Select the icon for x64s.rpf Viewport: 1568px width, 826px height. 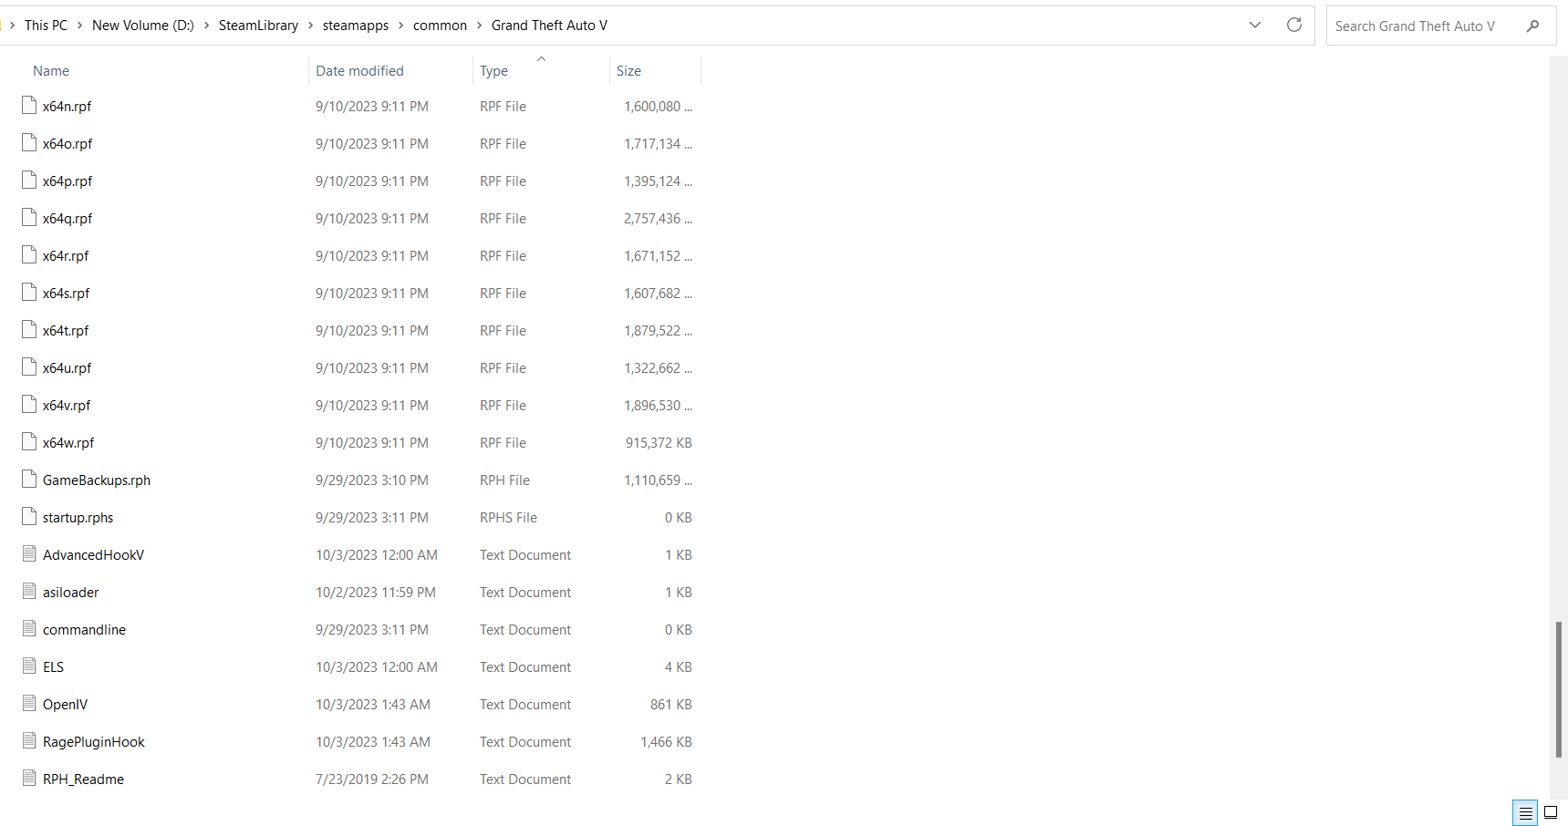coord(29,293)
